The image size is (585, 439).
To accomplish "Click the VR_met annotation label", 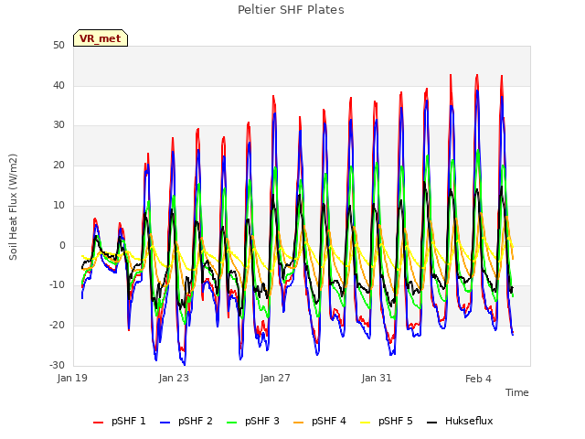I will pos(101,38).
